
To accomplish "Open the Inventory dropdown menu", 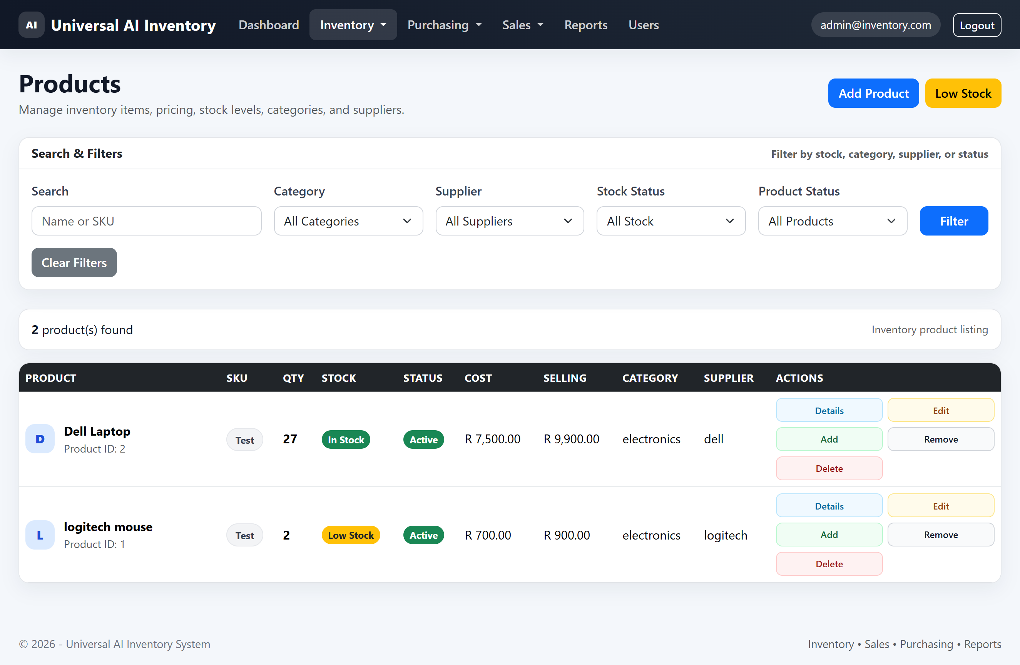I will (x=353, y=25).
